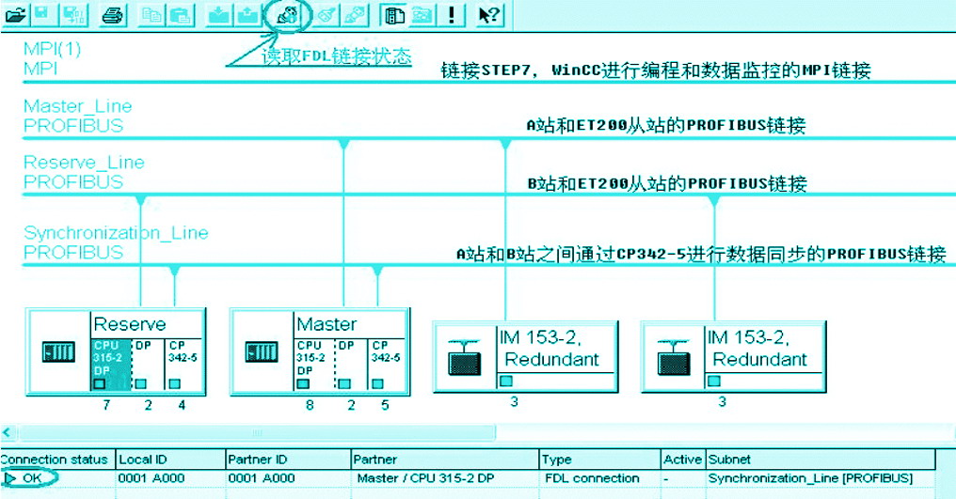The height and width of the screenshot is (499, 956).
Task: Click the Open project folder icon
Action: (15, 15)
